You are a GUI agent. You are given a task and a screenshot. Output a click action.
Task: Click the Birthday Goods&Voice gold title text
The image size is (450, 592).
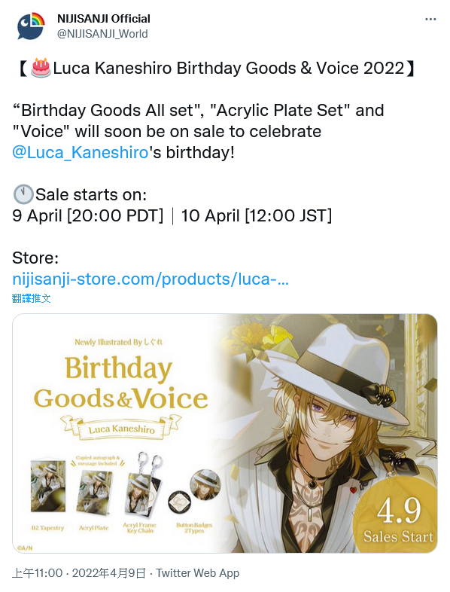[120, 383]
